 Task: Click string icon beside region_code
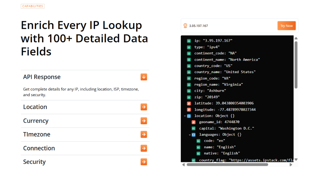click(x=189, y=79)
